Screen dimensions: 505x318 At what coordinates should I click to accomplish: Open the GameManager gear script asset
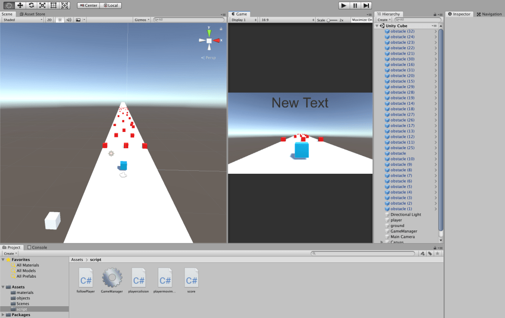point(112,278)
